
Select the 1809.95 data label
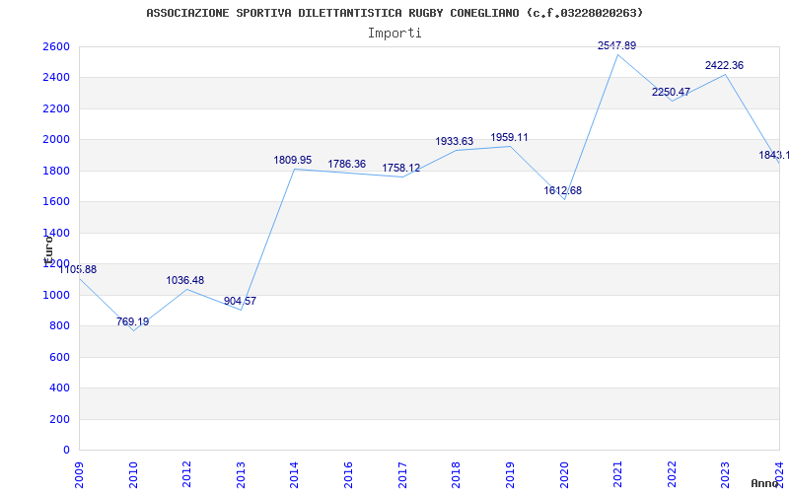pos(293,161)
